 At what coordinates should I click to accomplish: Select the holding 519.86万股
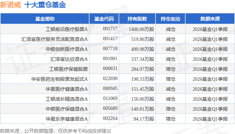point(142,39)
